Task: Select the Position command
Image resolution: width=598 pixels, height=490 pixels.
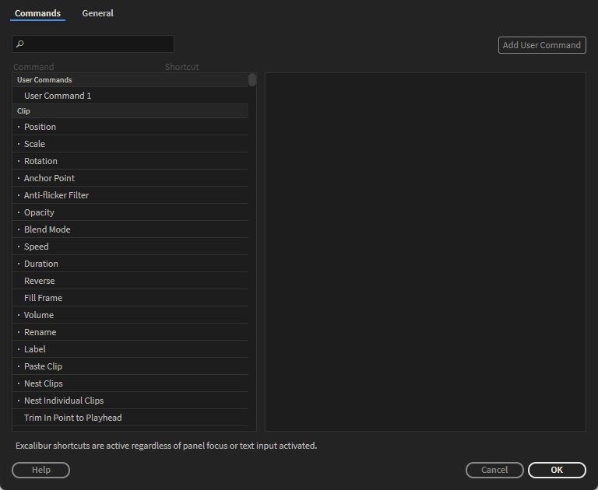Action: tap(40, 127)
